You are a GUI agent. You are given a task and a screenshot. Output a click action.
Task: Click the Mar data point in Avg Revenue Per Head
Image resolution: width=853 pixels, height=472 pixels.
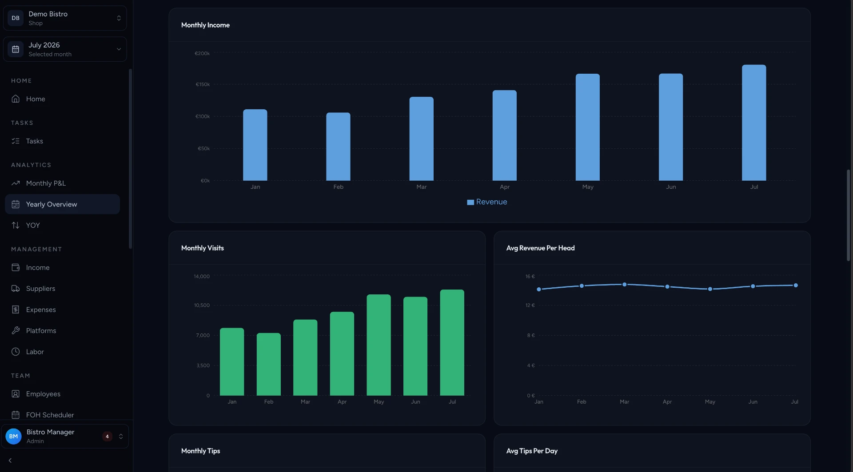pos(624,284)
